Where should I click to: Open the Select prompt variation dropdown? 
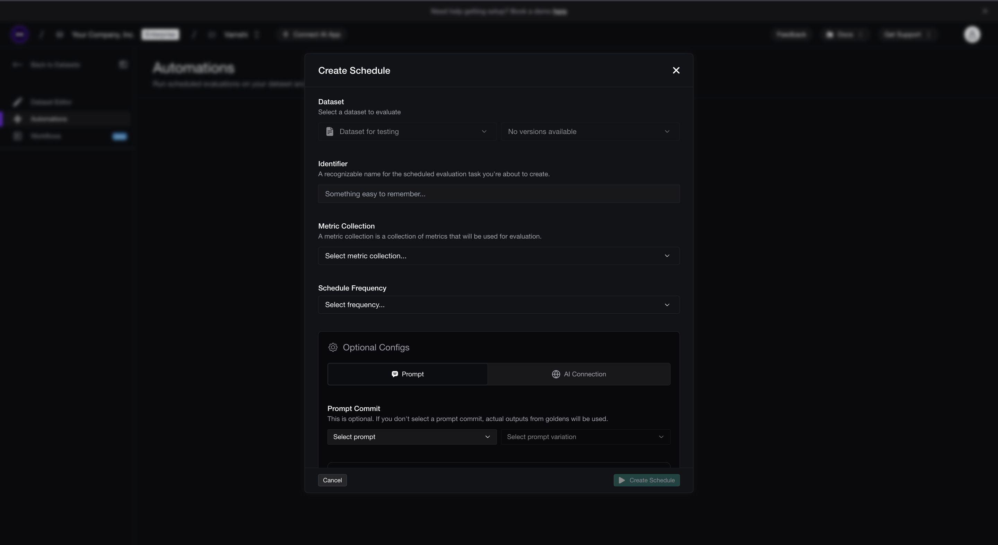585,437
